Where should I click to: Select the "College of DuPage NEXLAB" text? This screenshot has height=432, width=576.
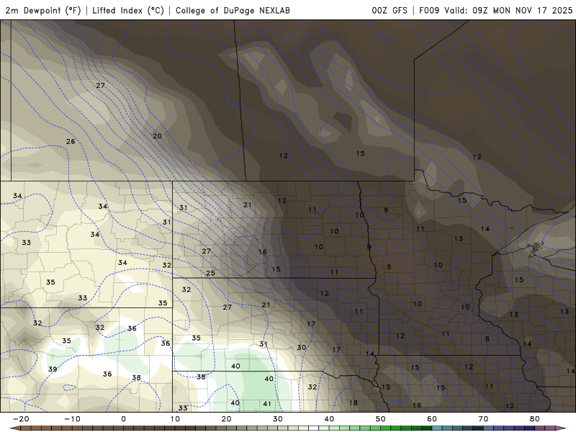(x=233, y=10)
